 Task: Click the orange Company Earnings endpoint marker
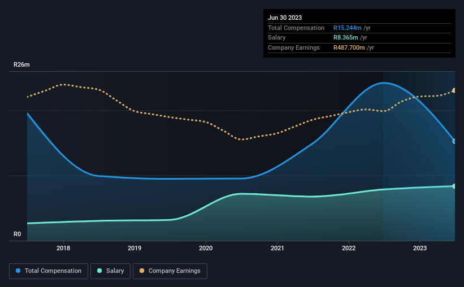tap(454, 90)
